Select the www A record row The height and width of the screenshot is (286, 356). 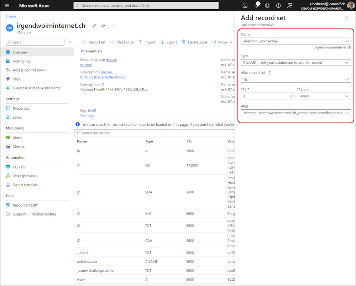[155, 280]
